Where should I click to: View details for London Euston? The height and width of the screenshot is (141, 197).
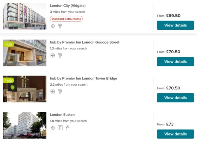point(175,134)
